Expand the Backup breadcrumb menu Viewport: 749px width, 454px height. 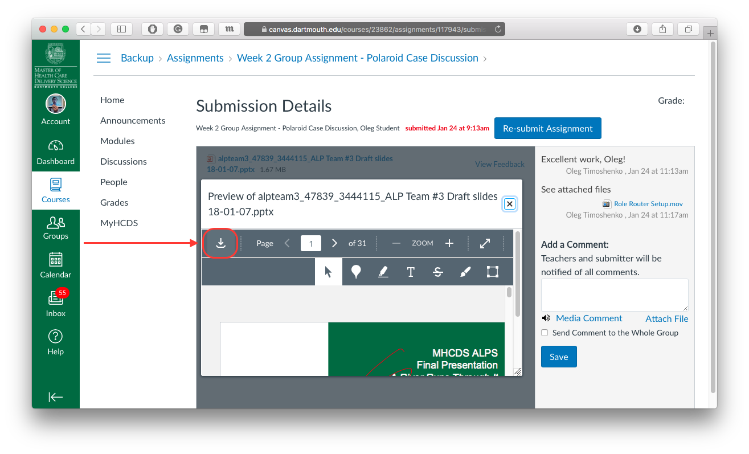tap(137, 58)
